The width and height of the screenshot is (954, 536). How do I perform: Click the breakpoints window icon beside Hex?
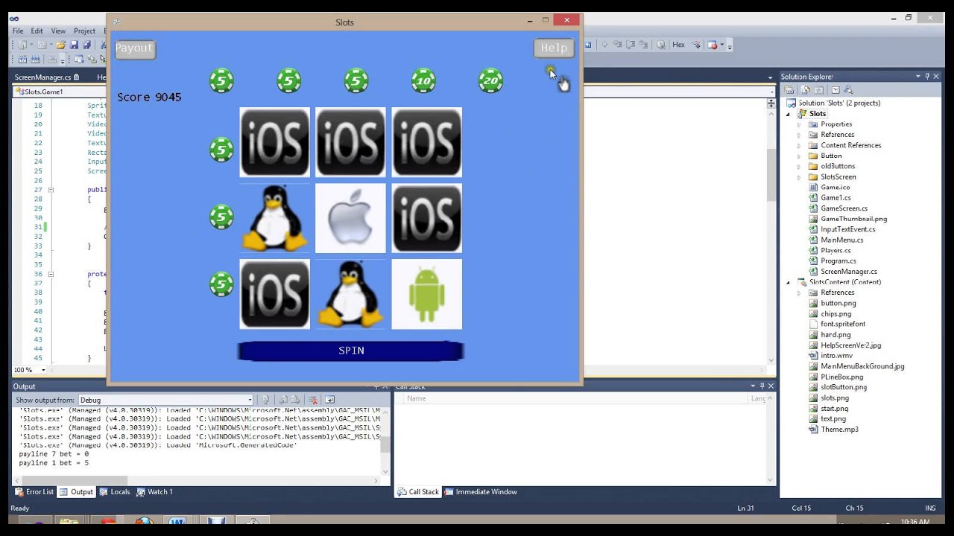tap(712, 45)
